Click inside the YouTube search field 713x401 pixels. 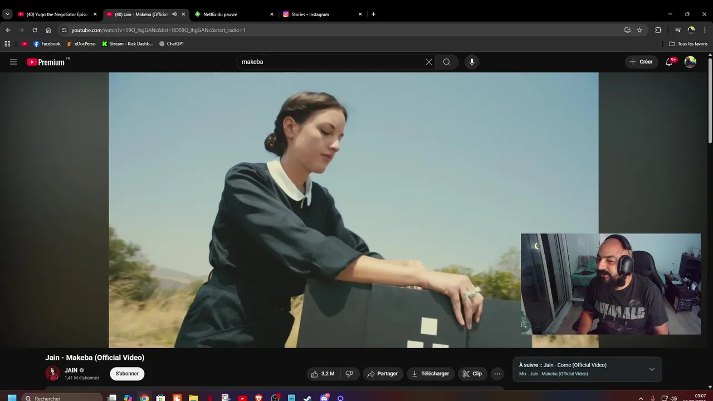coord(331,62)
